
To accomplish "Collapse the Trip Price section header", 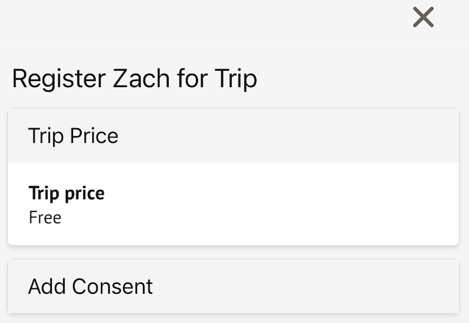I will 233,136.
